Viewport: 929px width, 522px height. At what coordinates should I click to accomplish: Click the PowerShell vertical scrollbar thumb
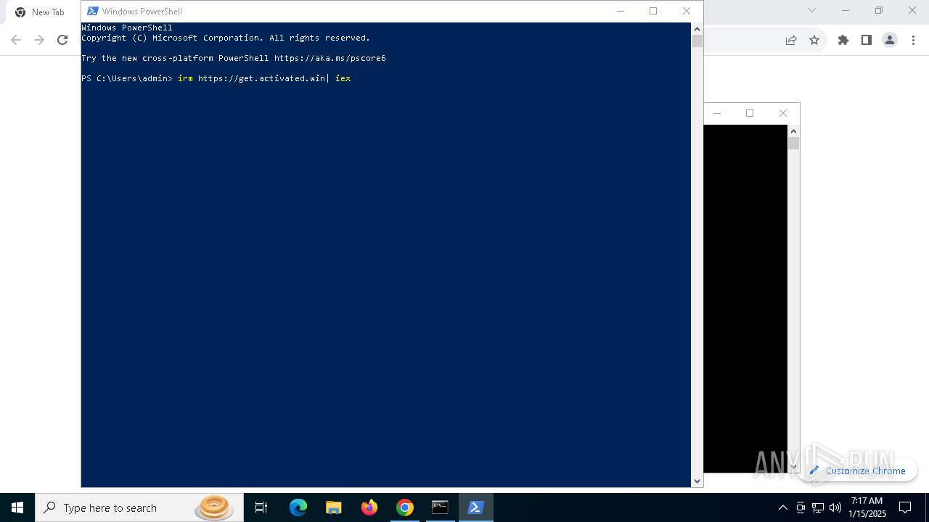[x=697, y=41]
